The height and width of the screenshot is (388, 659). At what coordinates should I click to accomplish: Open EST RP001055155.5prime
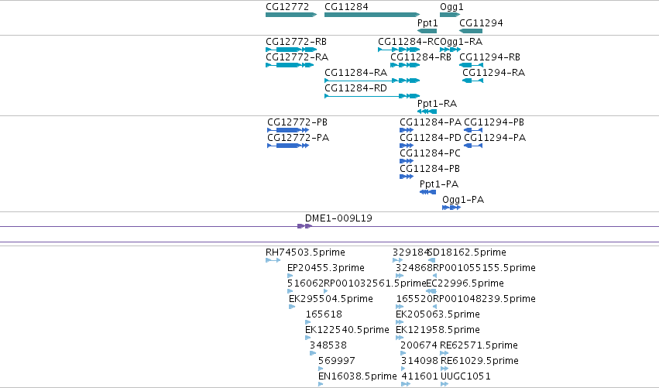point(485,268)
